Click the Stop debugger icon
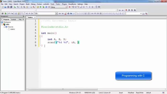 [92, 7]
